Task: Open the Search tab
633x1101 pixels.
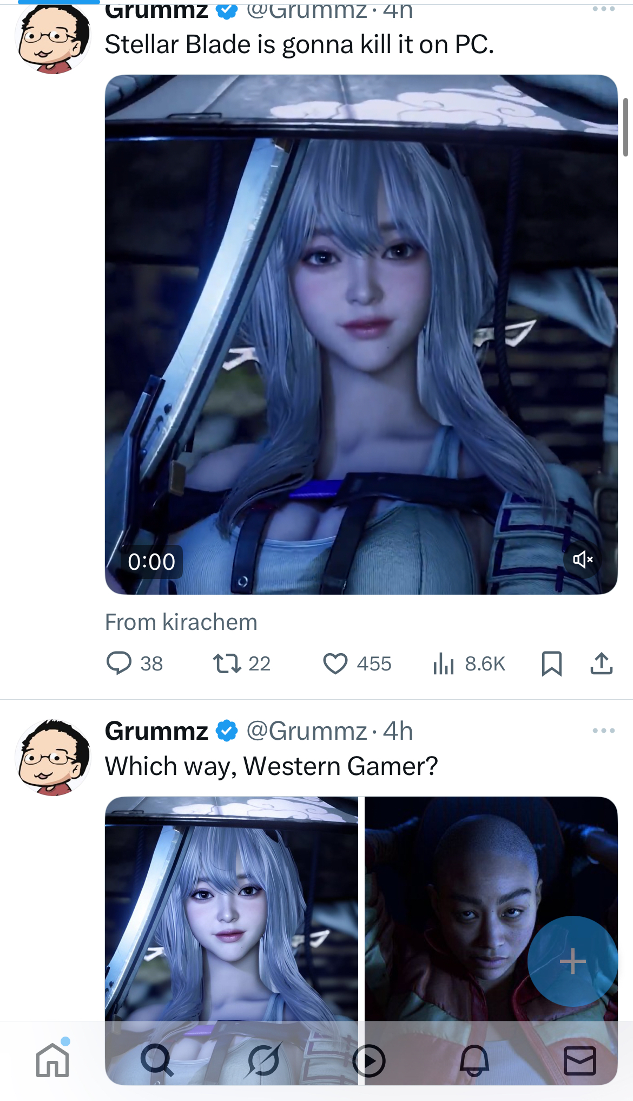Action: (157, 1060)
